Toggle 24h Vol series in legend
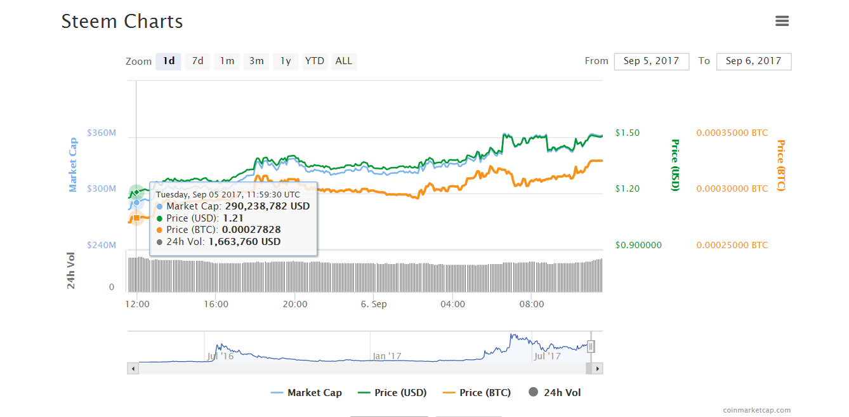This screenshot has width=849, height=417. coord(555,393)
